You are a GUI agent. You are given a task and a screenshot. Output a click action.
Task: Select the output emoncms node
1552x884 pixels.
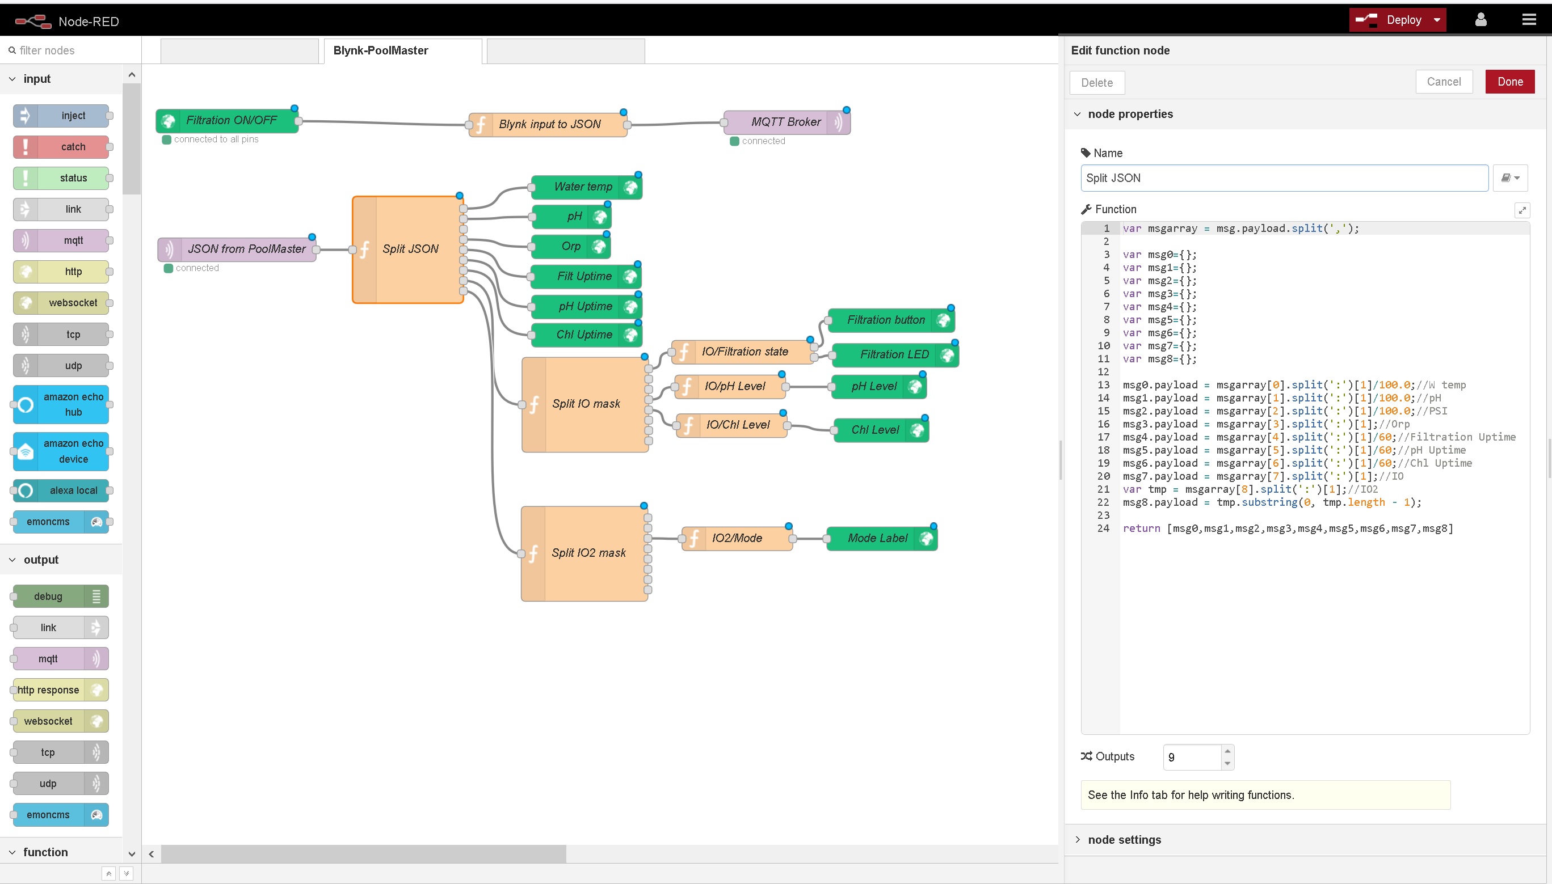pyautogui.click(x=61, y=815)
